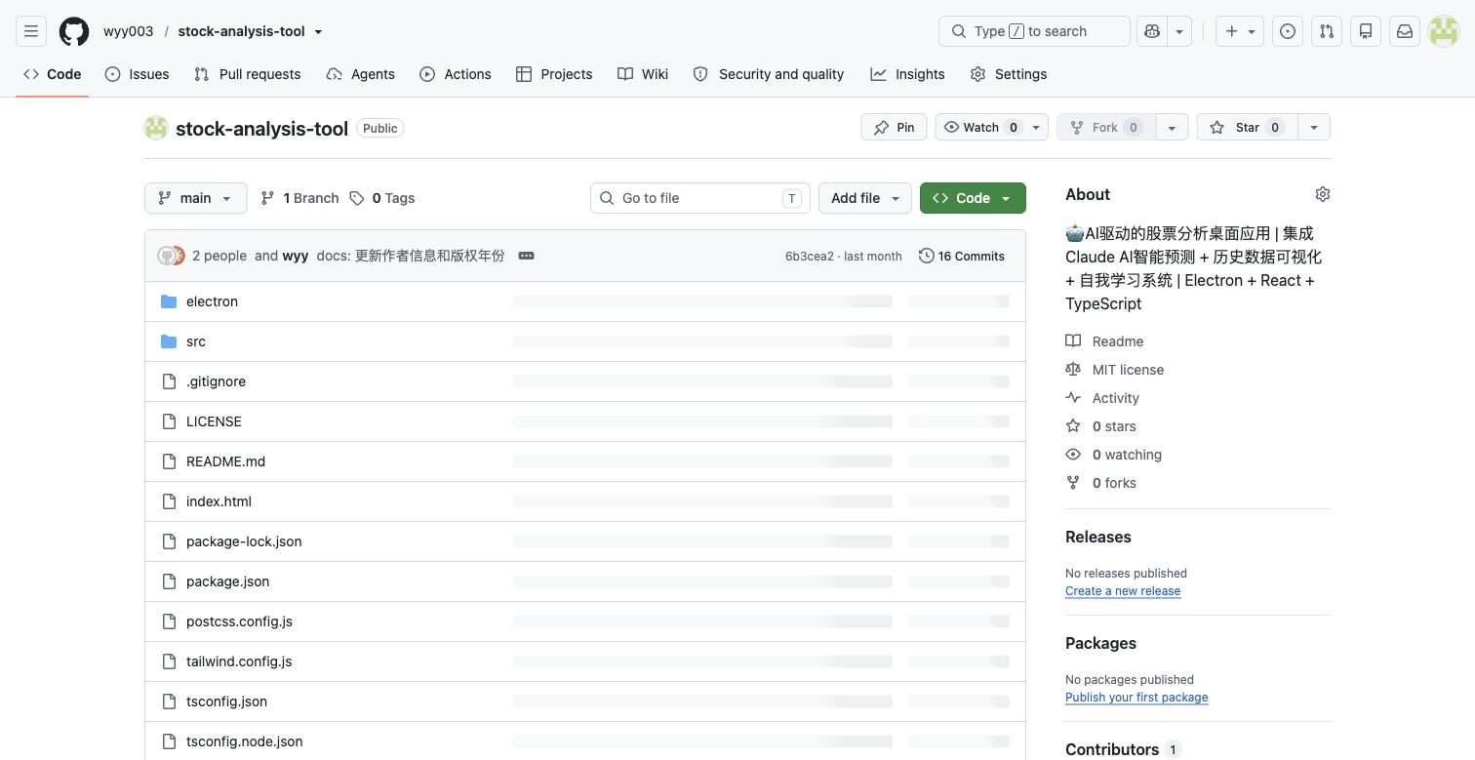Click the repository owner avatar next to title
Screen dimensions: 1475x760
(x=156, y=128)
